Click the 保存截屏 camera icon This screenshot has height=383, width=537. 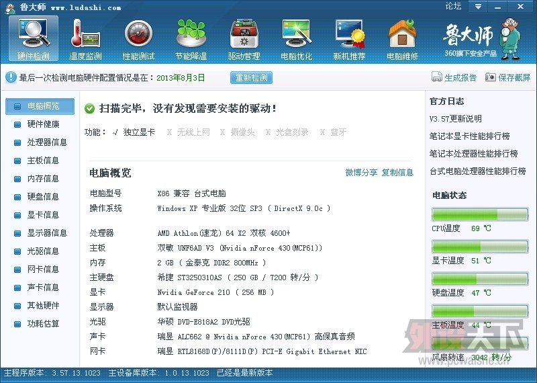pos(491,77)
